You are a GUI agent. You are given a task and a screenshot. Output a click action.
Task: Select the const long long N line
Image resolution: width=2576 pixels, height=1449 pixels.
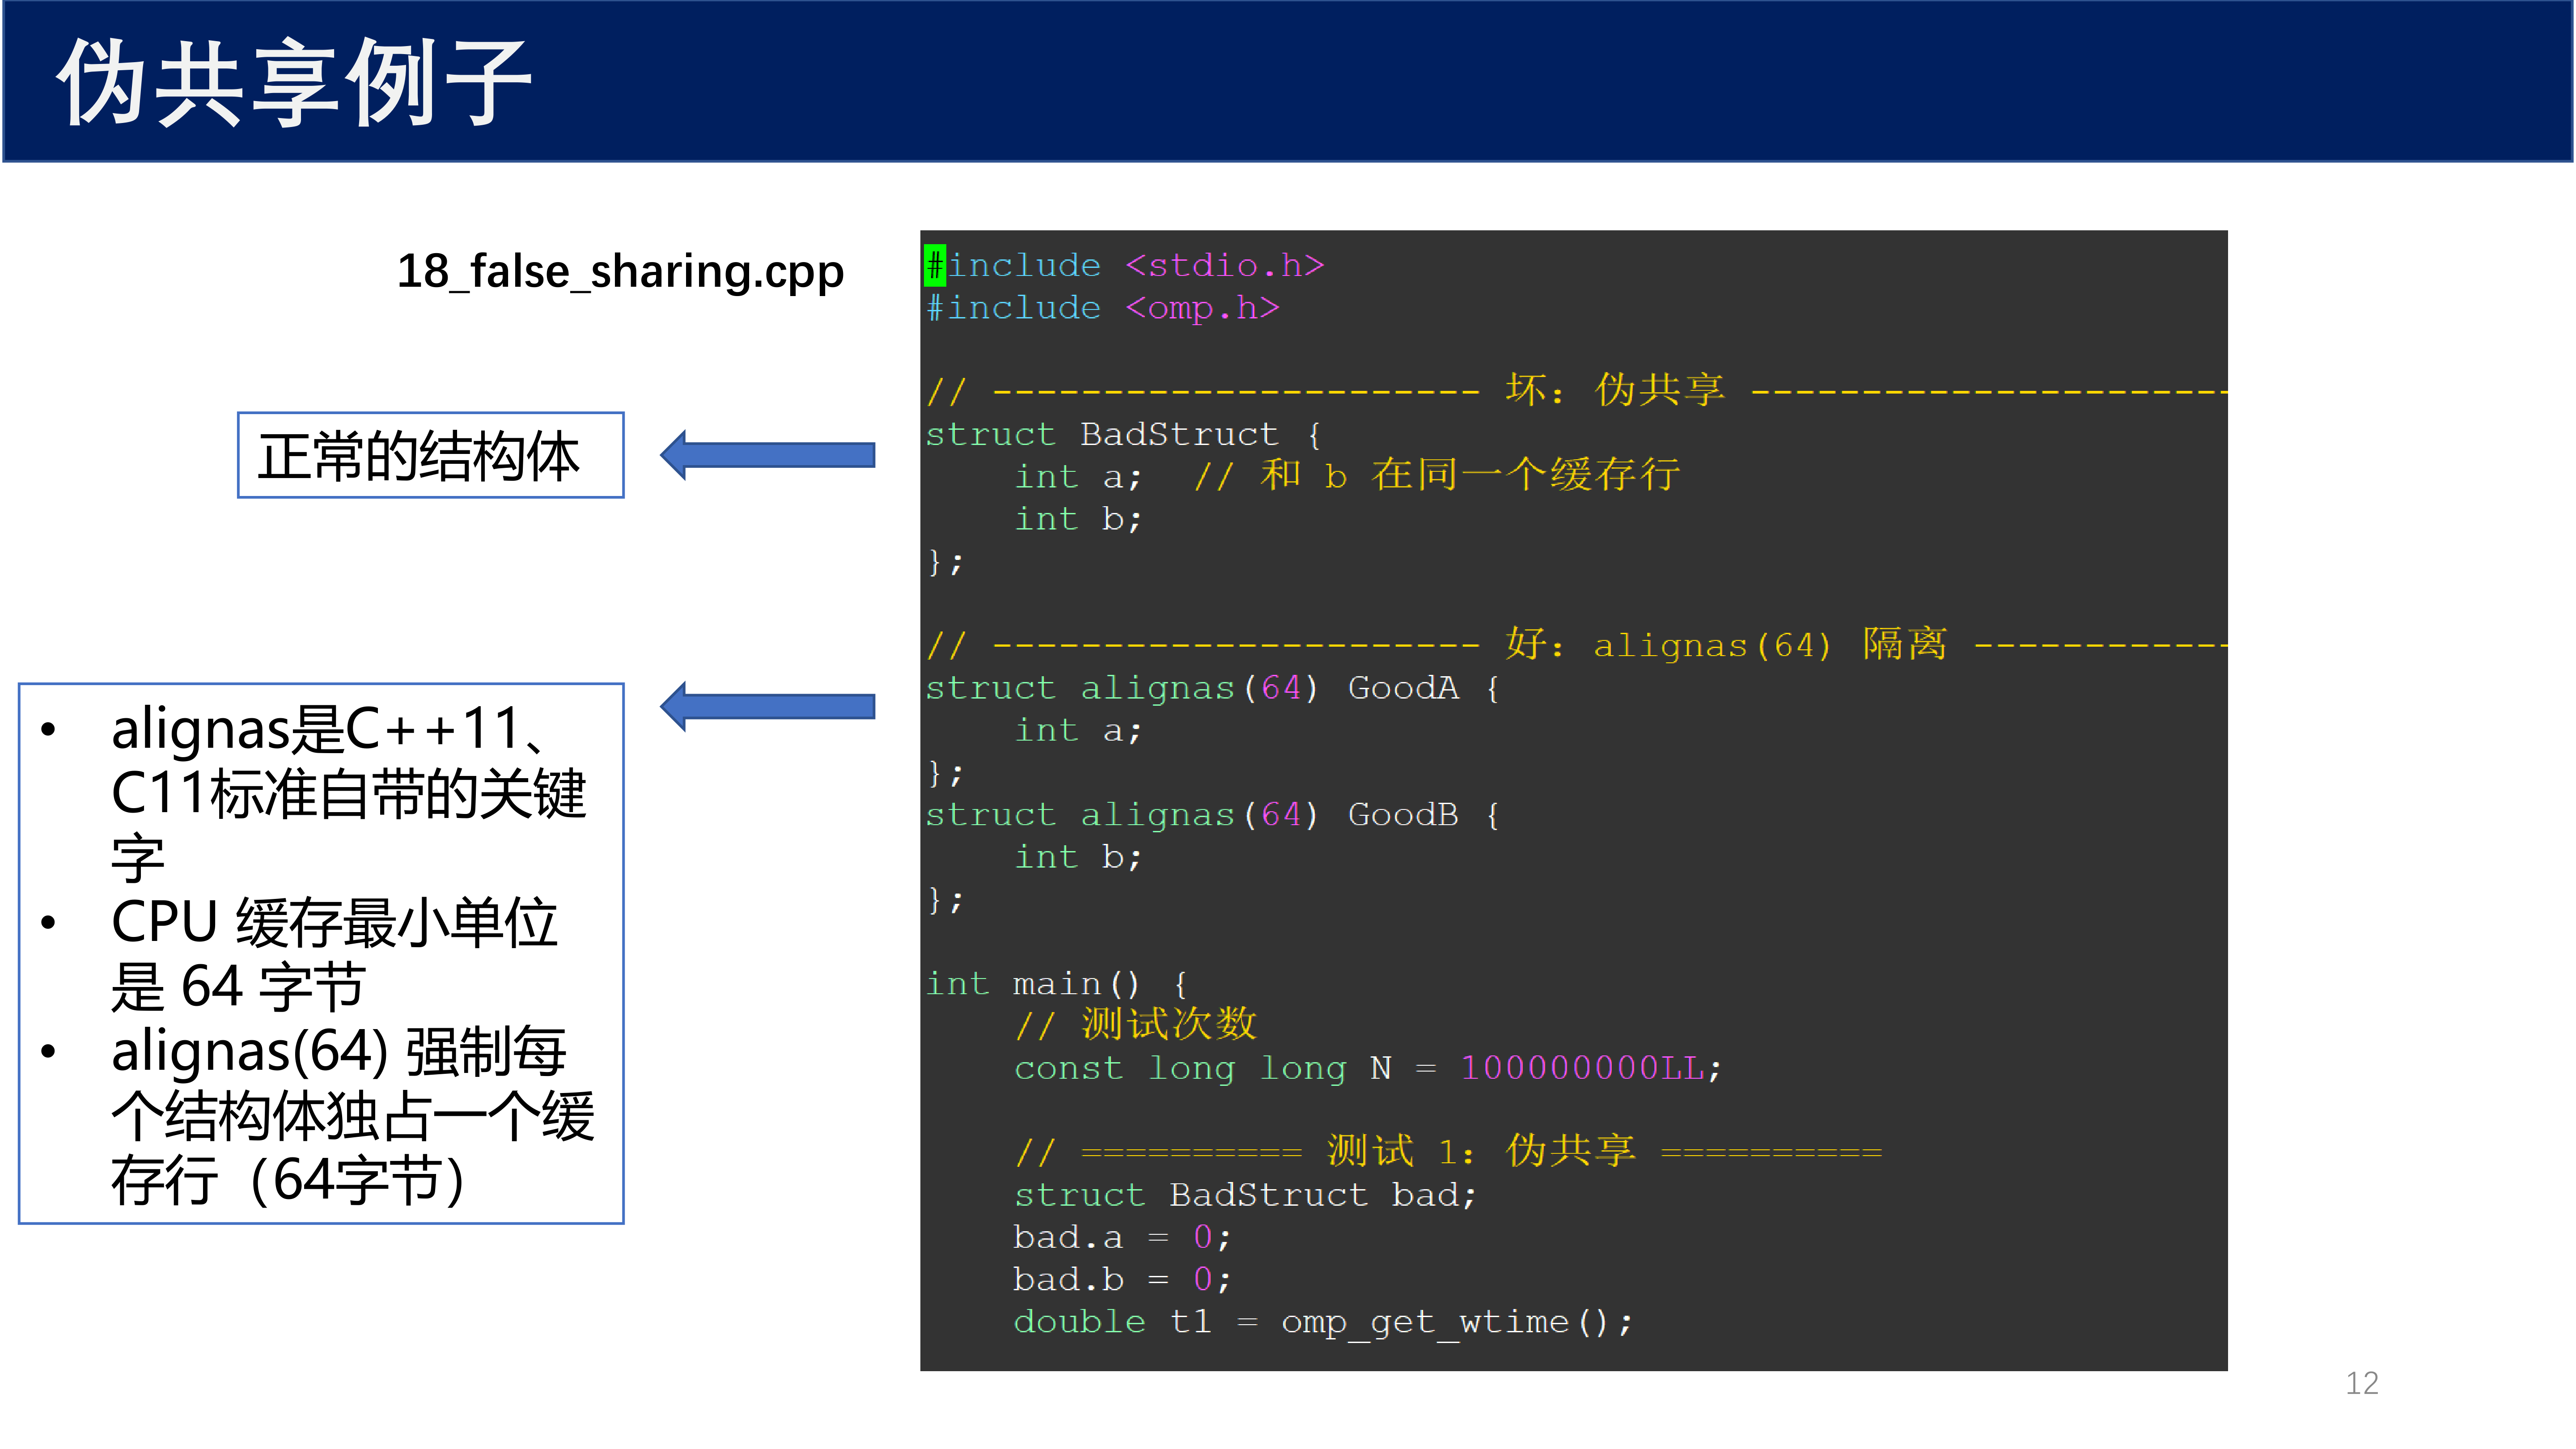click(1368, 1068)
